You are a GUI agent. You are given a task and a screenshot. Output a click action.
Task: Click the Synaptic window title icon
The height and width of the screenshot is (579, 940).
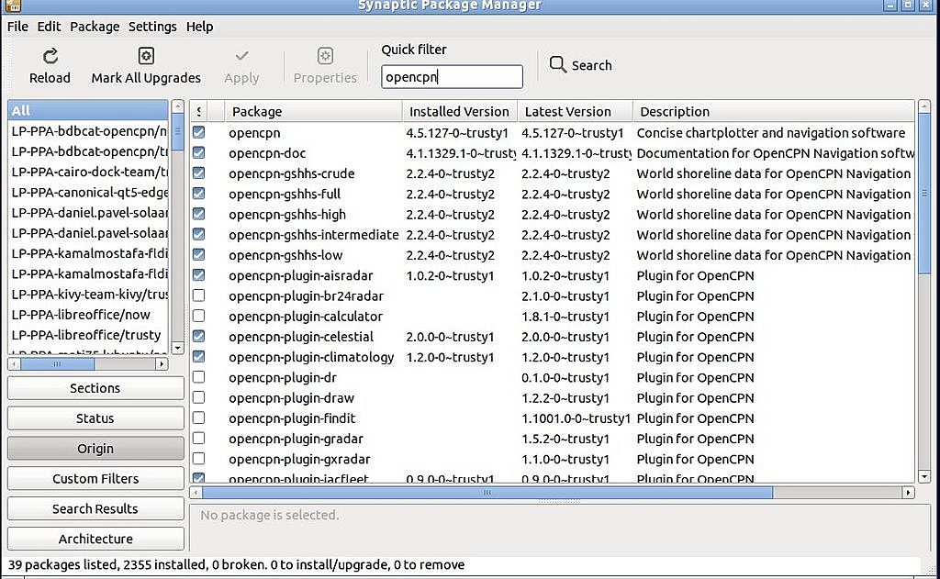13,6
